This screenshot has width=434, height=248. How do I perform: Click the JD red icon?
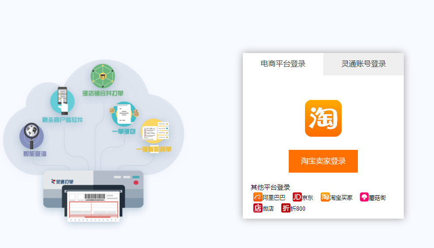point(297,197)
